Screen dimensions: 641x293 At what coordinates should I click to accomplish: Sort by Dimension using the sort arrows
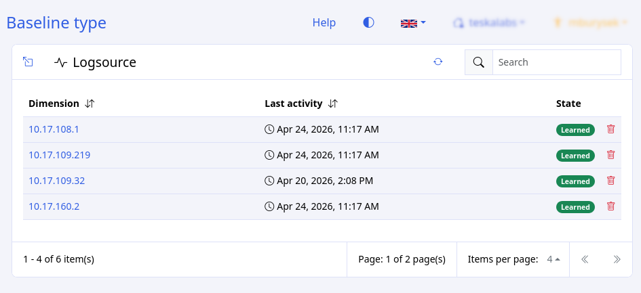click(x=90, y=104)
